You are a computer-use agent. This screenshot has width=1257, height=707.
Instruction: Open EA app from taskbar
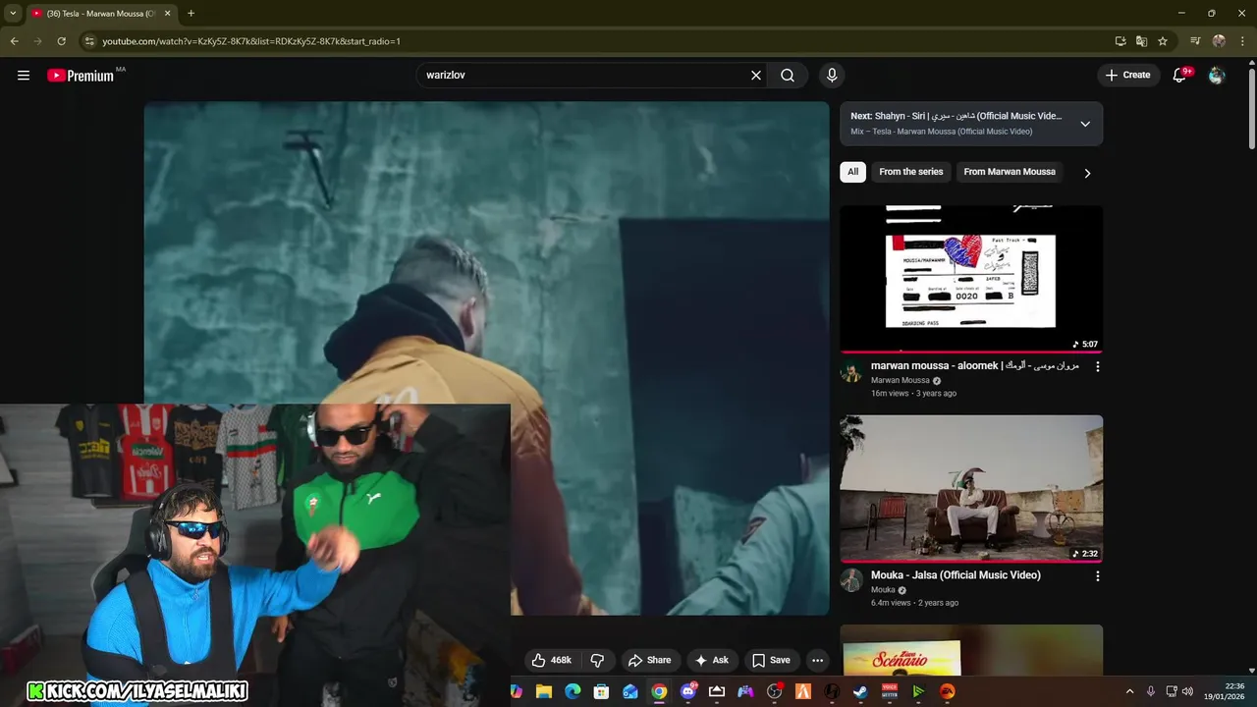(x=948, y=691)
